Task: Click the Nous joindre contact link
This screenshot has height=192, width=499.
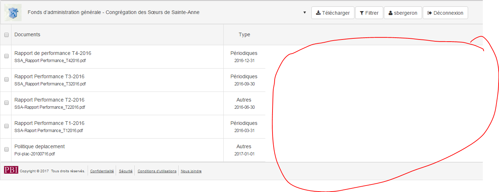Action: coord(191,171)
